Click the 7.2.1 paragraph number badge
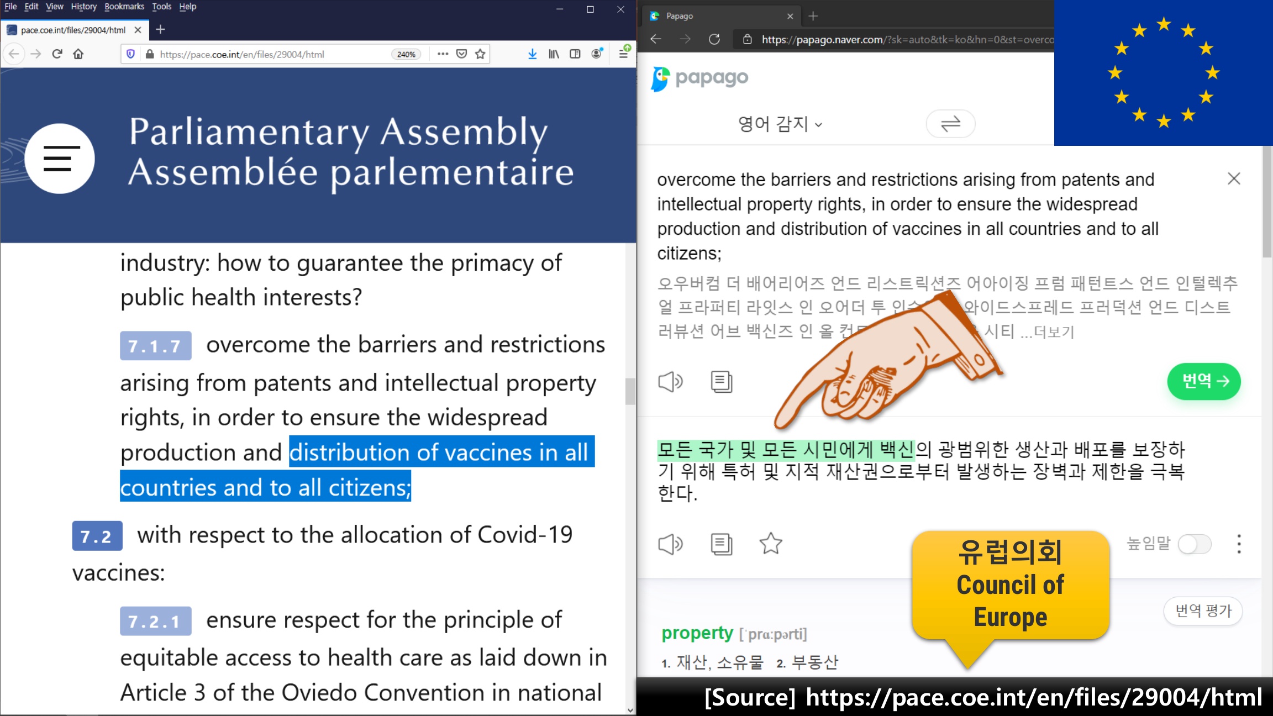Viewport: 1273px width, 716px height. pyautogui.click(x=155, y=621)
